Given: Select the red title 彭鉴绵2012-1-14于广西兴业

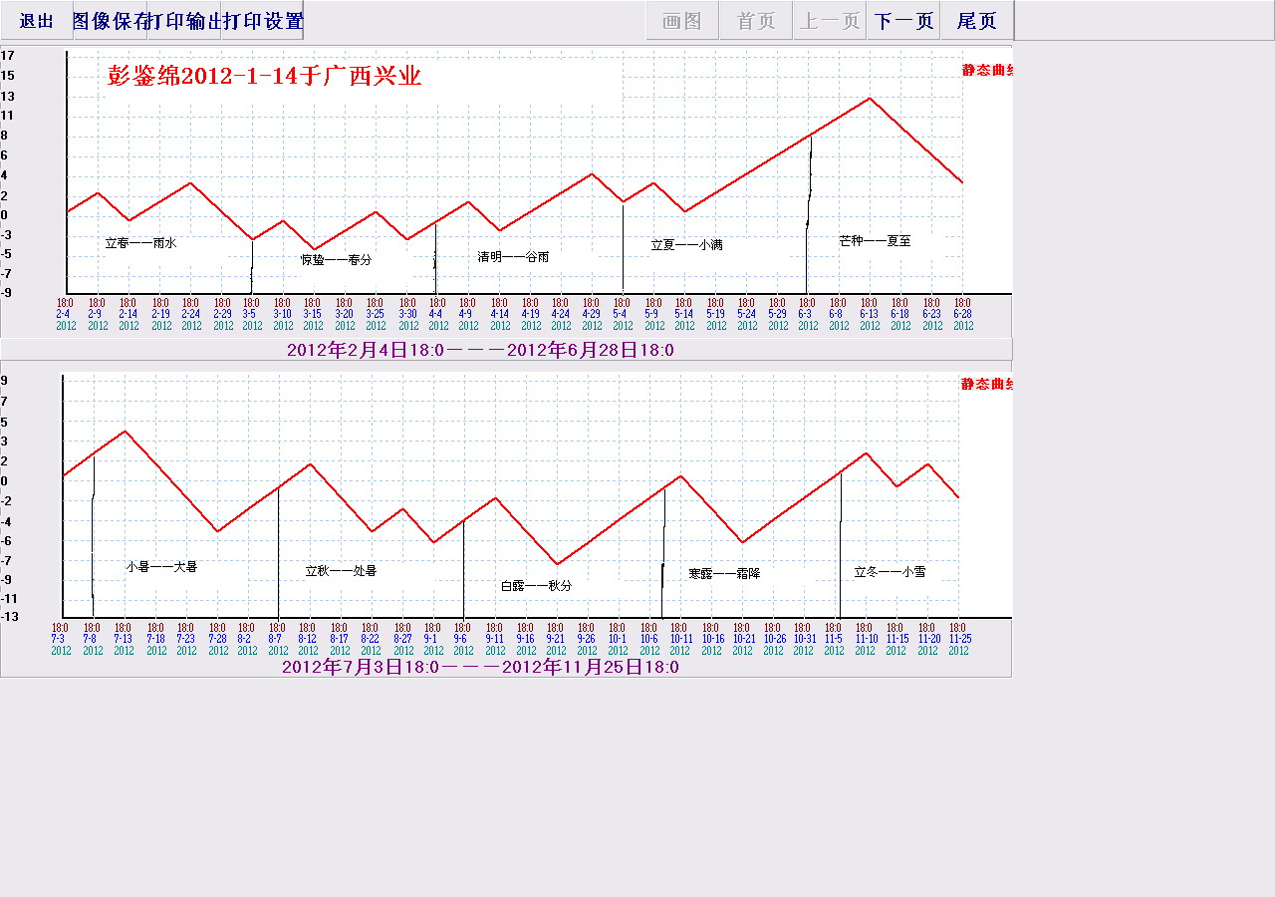Looking at the screenshot, I should tap(264, 77).
